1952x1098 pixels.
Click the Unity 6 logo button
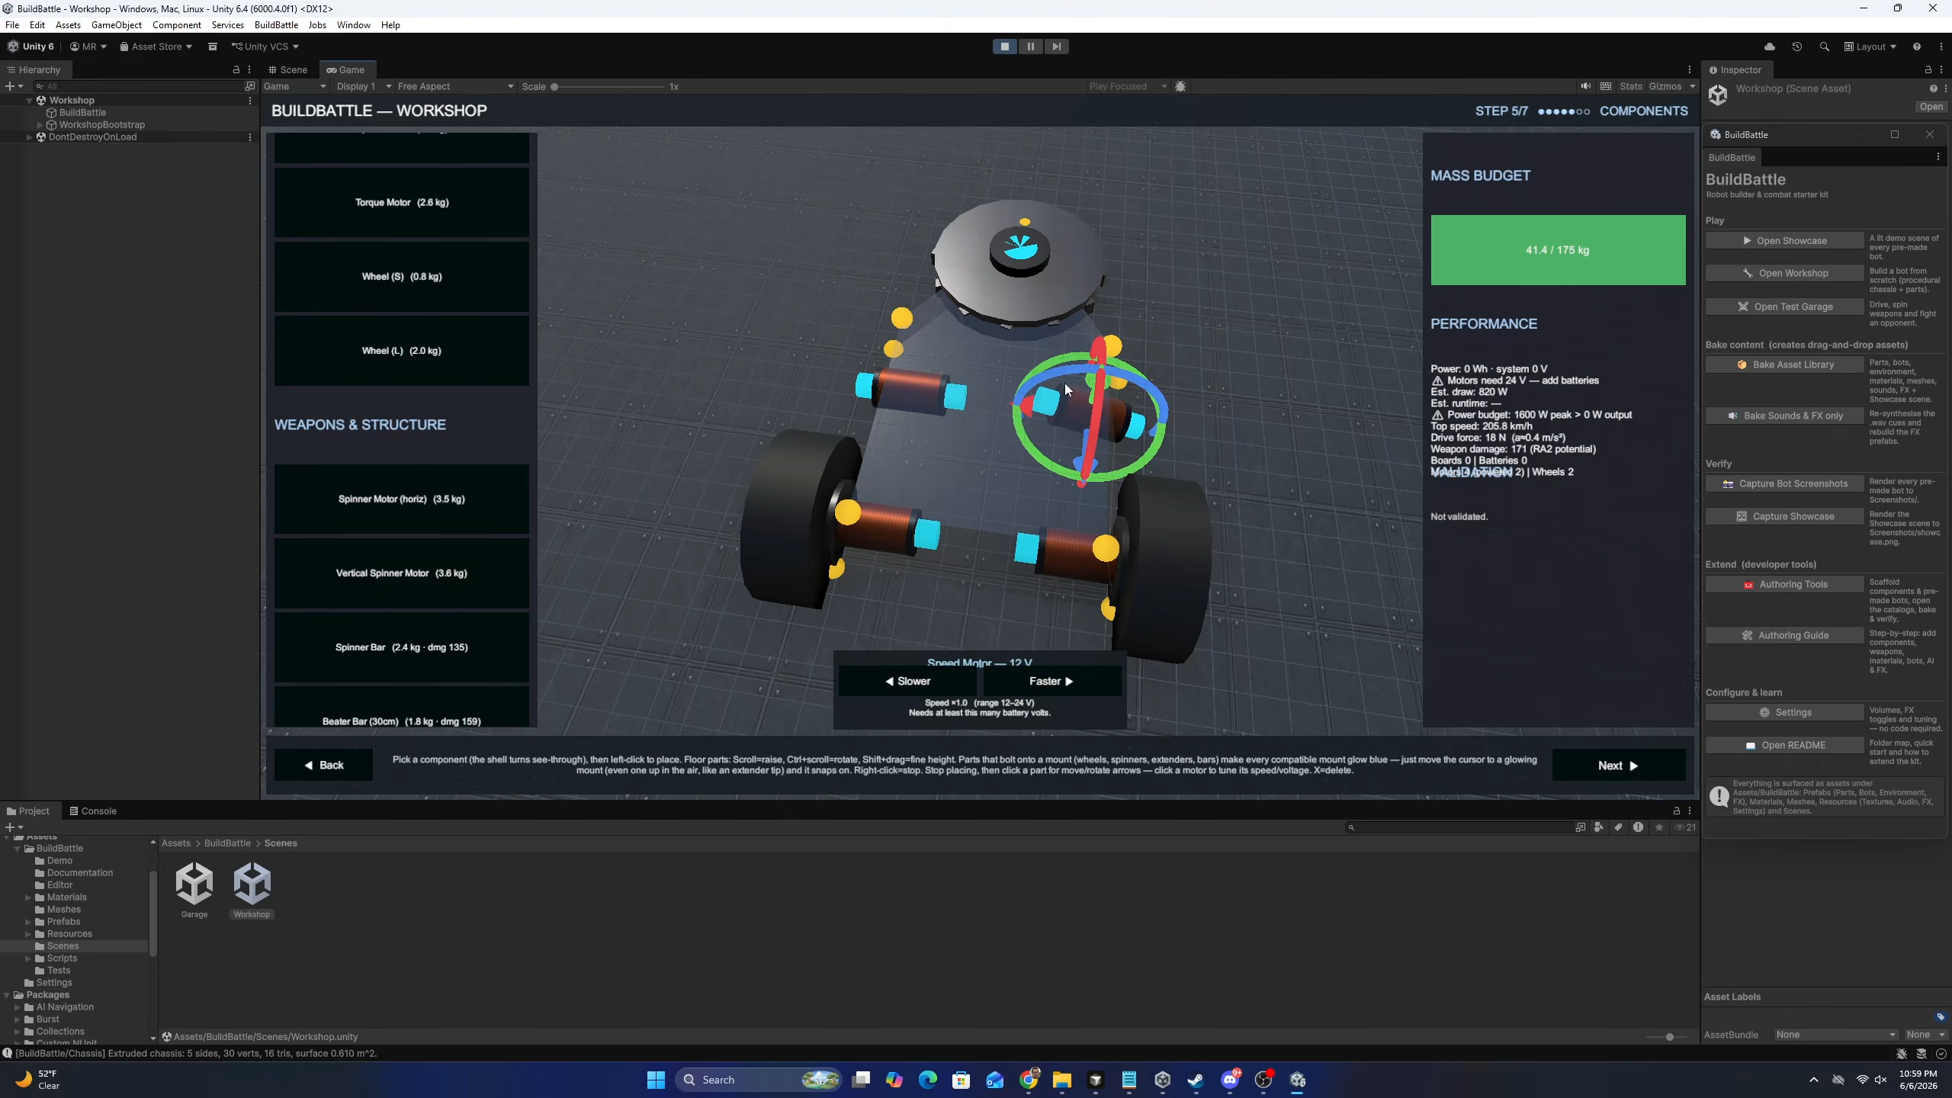pos(31,47)
